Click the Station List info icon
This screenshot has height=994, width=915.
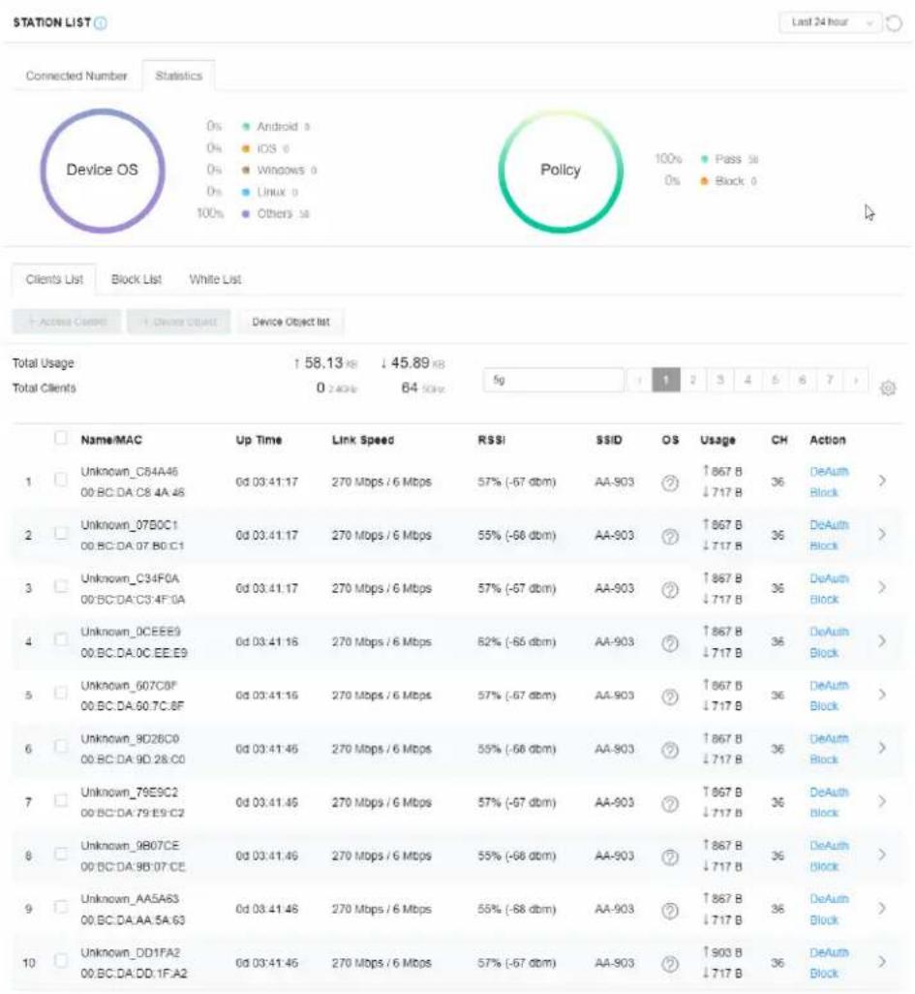(x=100, y=23)
